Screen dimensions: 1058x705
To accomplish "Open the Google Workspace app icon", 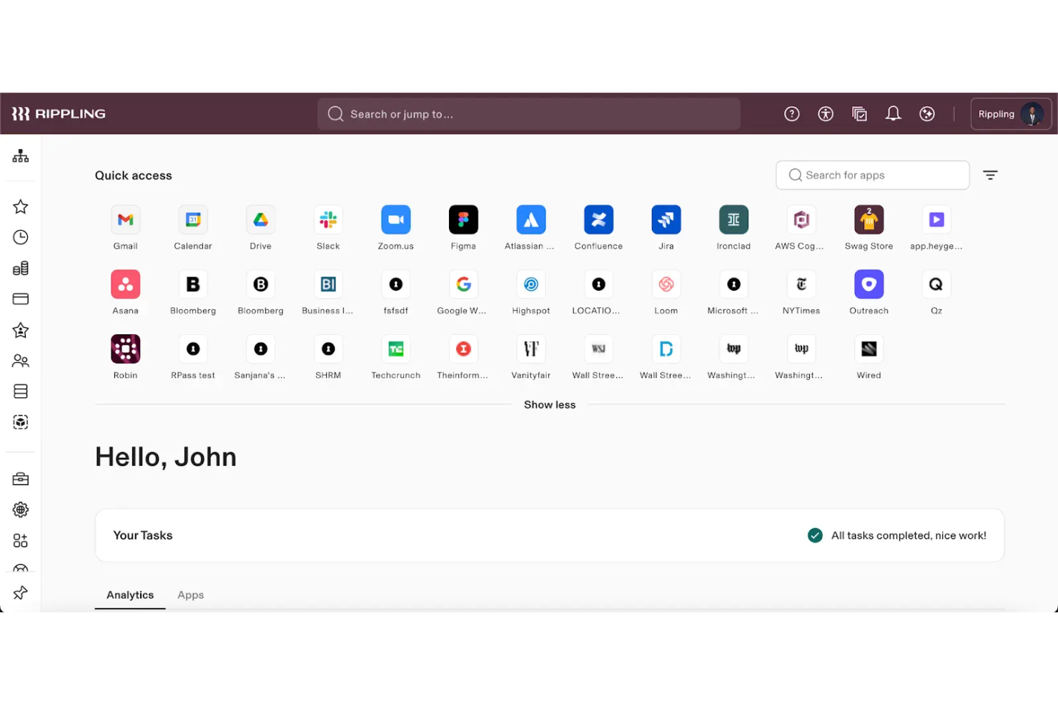I will (463, 284).
